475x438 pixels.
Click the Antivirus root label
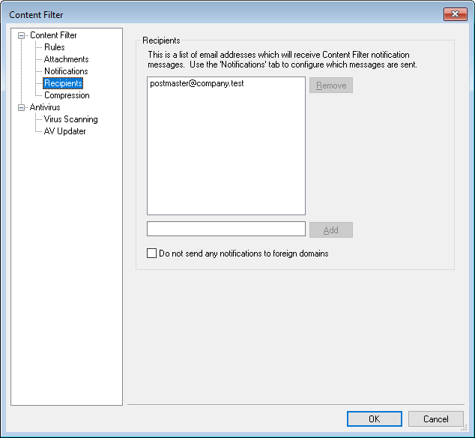(45, 107)
